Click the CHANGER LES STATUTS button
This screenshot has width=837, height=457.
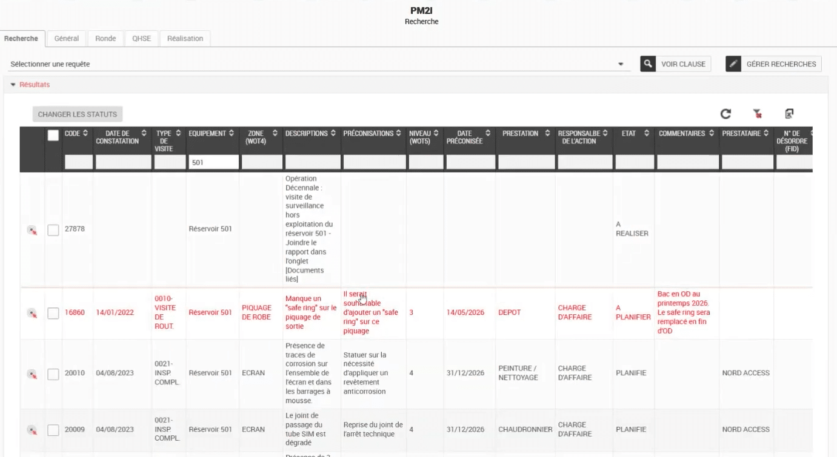click(78, 114)
